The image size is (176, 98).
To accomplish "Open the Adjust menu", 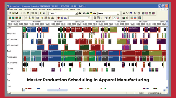I will click(49, 9).
